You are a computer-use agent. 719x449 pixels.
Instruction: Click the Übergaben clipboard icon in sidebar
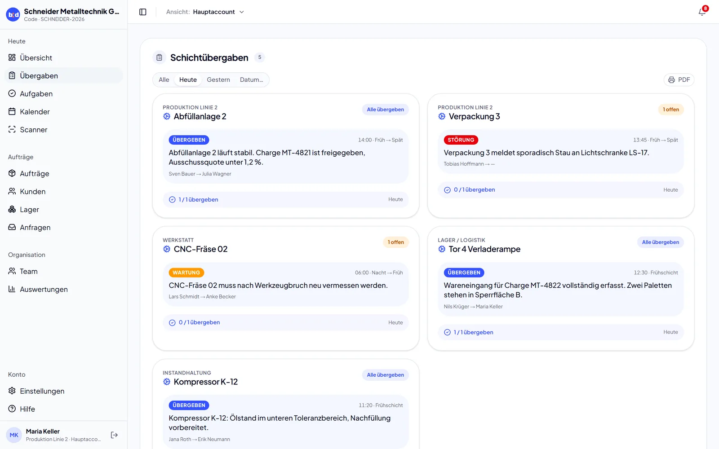[x=12, y=75]
